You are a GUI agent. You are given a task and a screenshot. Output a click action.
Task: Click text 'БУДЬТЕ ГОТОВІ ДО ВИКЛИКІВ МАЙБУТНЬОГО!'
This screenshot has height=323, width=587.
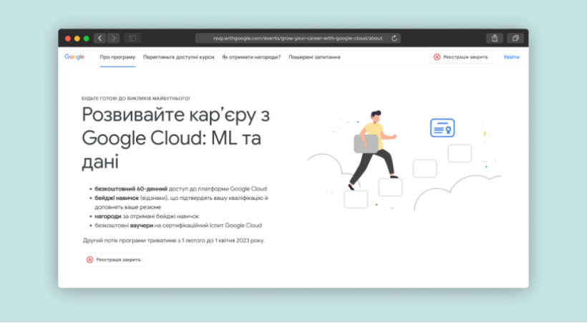[135, 99]
